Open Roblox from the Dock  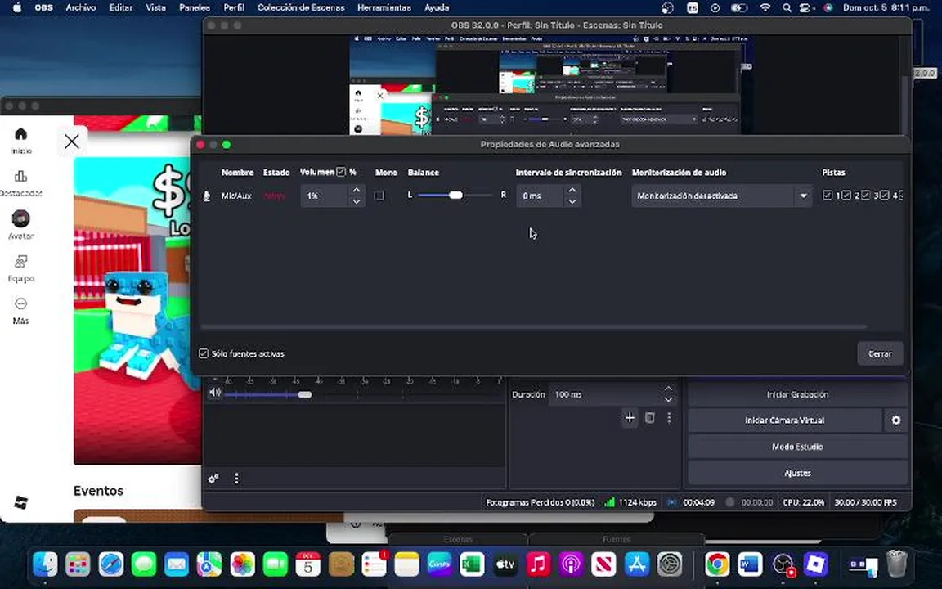(x=816, y=564)
